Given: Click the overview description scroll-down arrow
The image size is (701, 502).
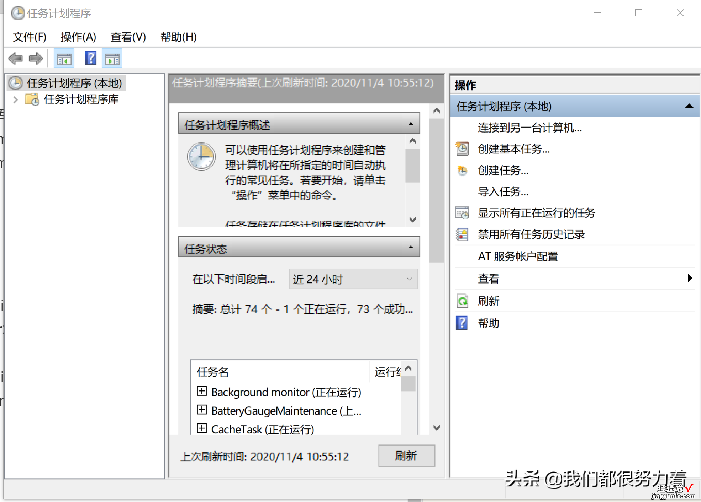Looking at the screenshot, I should coord(412,220).
